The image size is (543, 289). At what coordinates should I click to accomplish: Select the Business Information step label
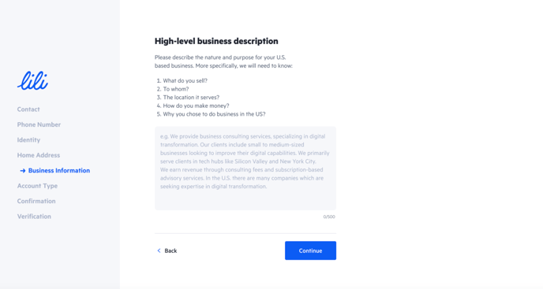(59, 170)
